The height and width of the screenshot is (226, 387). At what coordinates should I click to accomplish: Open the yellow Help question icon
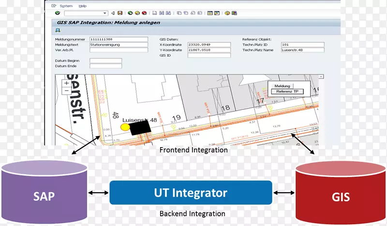[227, 13]
